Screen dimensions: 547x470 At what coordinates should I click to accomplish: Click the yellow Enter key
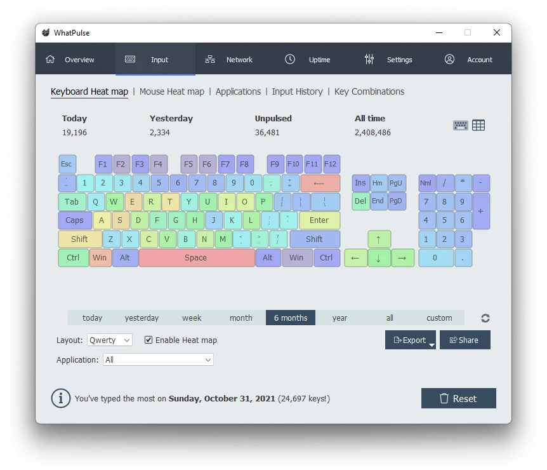(320, 220)
